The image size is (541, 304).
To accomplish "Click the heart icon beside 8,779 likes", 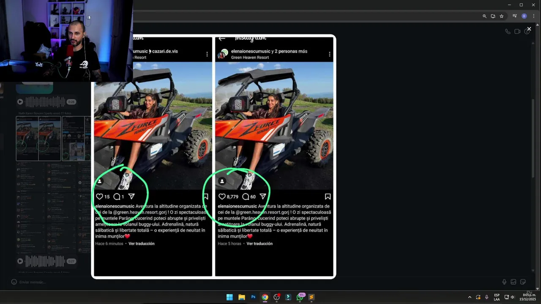I will [222, 196].
